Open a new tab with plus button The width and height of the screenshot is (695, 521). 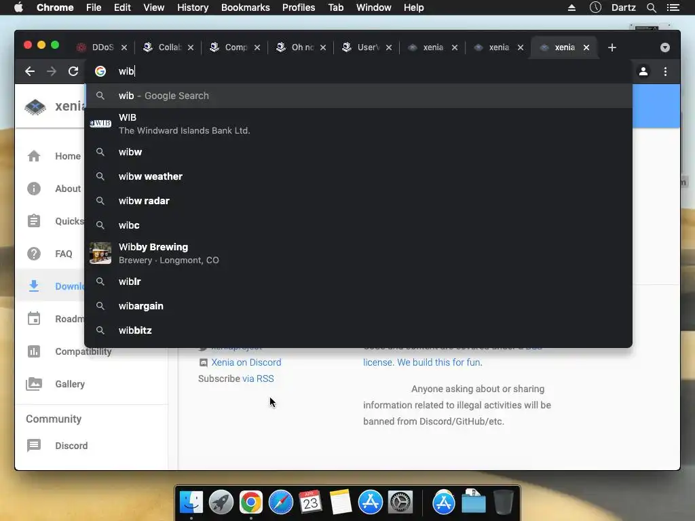pos(612,47)
